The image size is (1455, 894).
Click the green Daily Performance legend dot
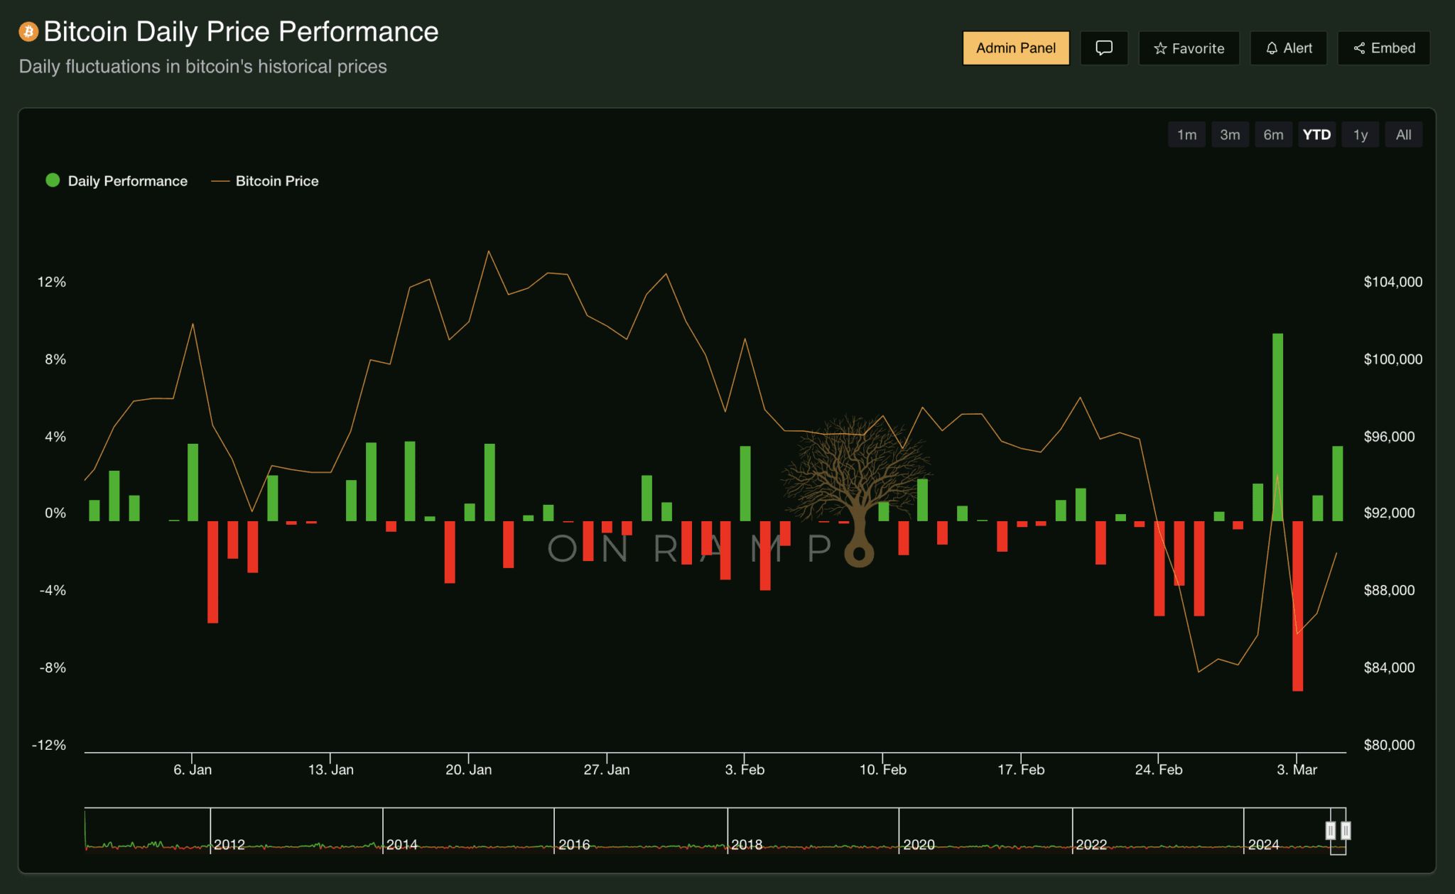coord(53,180)
